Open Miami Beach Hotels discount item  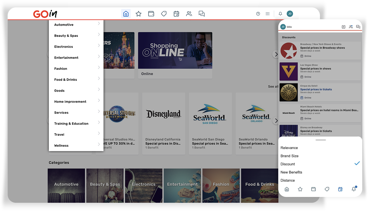pyautogui.click(x=320, y=113)
